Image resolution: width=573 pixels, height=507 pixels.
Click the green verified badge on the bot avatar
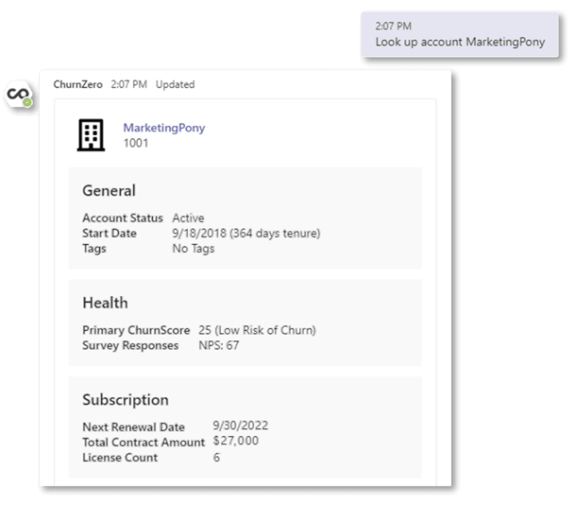point(28,102)
